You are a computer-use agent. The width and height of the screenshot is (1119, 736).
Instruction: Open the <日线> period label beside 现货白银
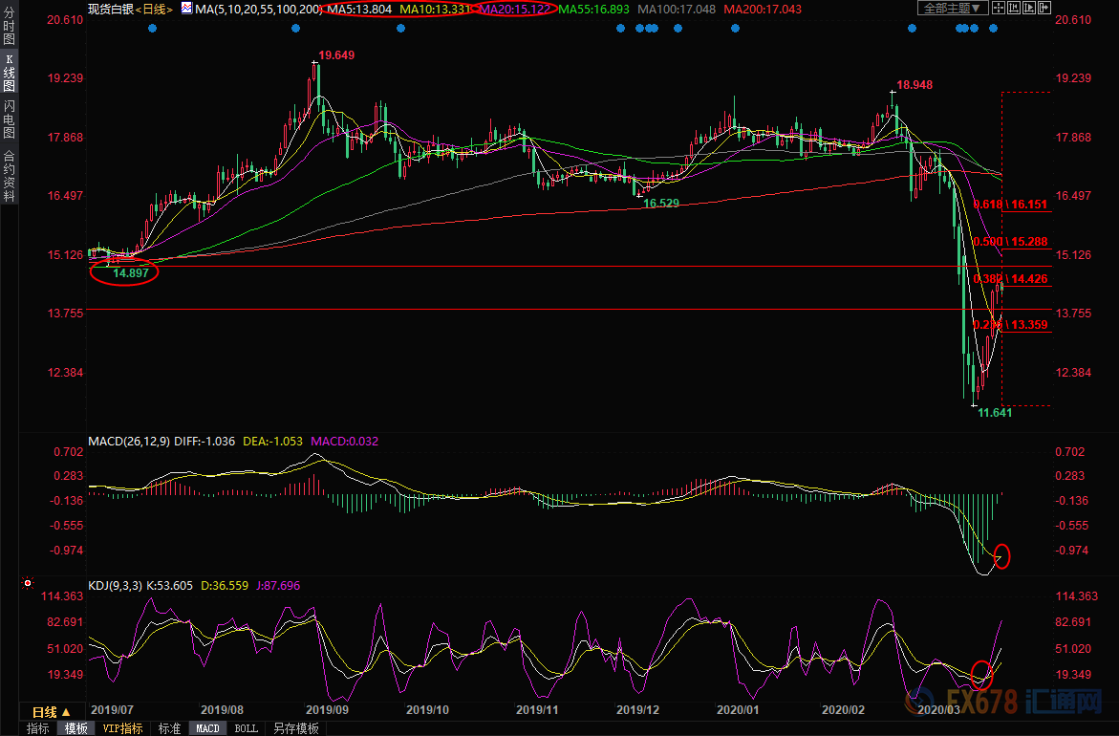[153, 9]
